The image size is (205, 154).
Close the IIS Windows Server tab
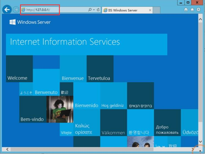(150, 10)
